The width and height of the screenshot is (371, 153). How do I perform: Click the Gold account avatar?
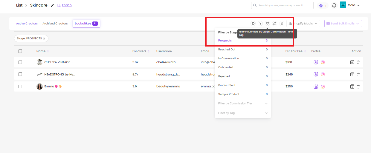(343, 5)
